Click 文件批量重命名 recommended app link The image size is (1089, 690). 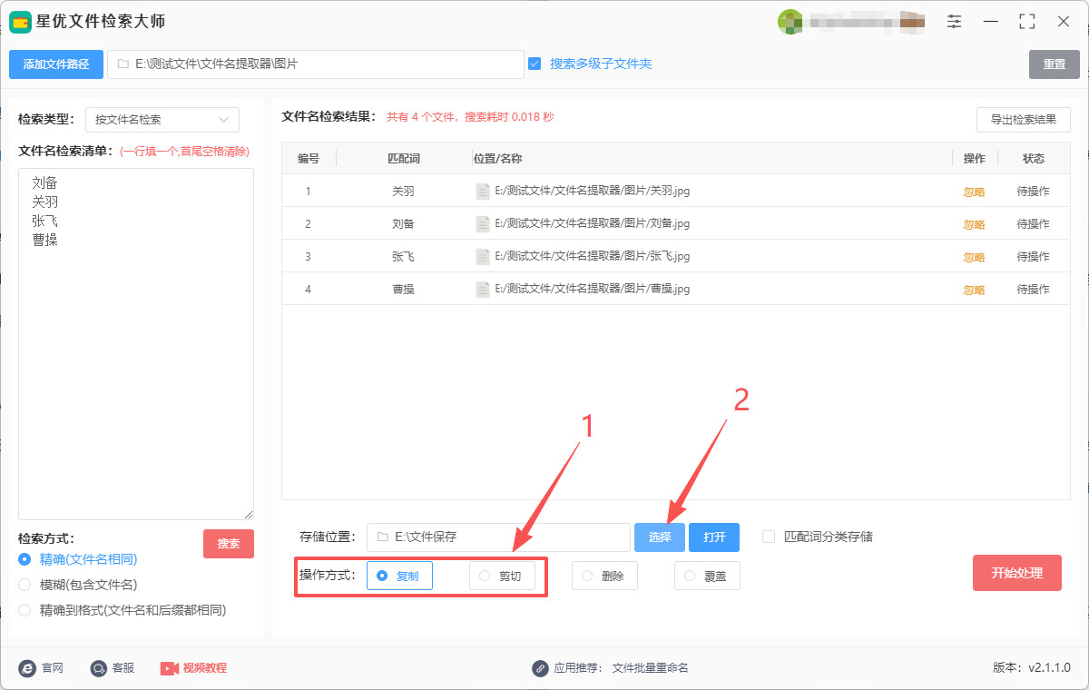click(x=651, y=668)
